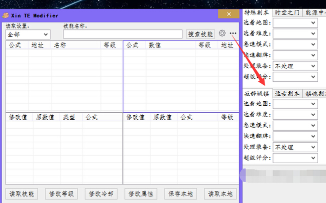Open the settings gear beside 搜索技能
Screen dimensions: 326x203
(222, 33)
